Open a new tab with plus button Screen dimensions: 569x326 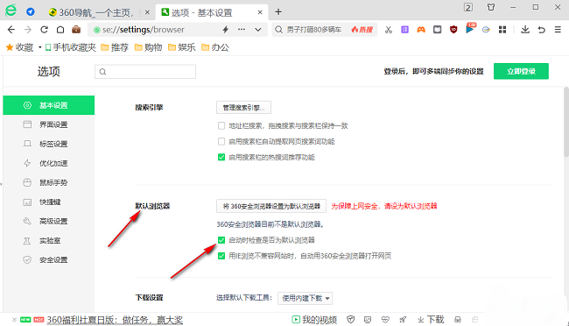click(x=278, y=12)
